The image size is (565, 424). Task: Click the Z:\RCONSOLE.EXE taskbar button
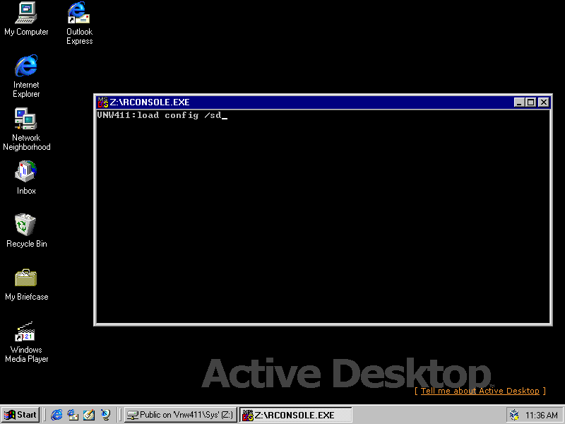[x=295, y=415]
